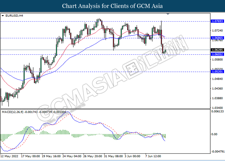The width and height of the screenshot is (225, 161).
Task: Click the 1.07240 price axis value
Action: (217, 31)
